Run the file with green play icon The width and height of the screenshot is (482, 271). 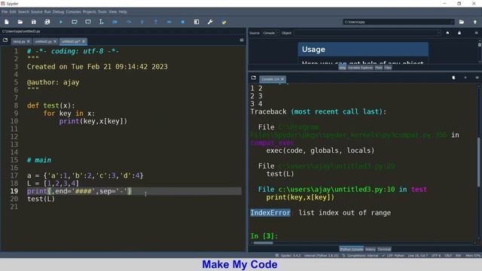coord(61,22)
